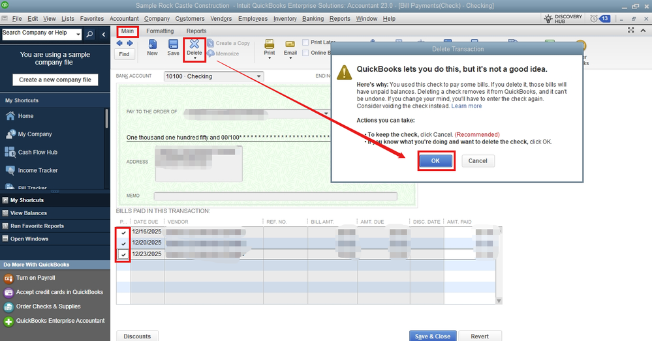Image resolution: width=652 pixels, height=341 pixels.
Task: Open the File menu
Action: pos(16,19)
